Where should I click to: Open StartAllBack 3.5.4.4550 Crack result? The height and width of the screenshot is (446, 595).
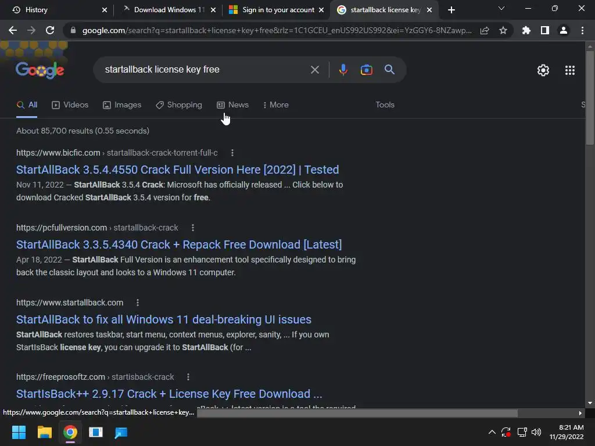[178, 170]
